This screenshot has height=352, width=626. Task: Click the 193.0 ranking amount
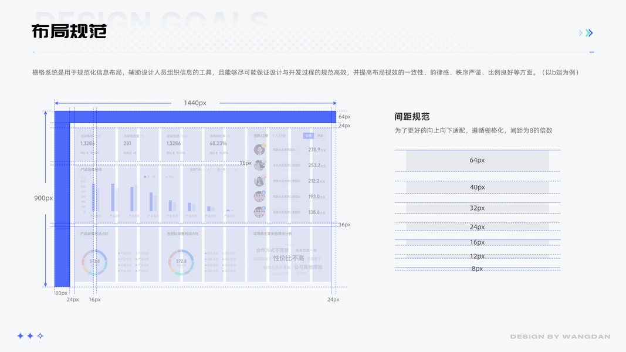point(314,197)
